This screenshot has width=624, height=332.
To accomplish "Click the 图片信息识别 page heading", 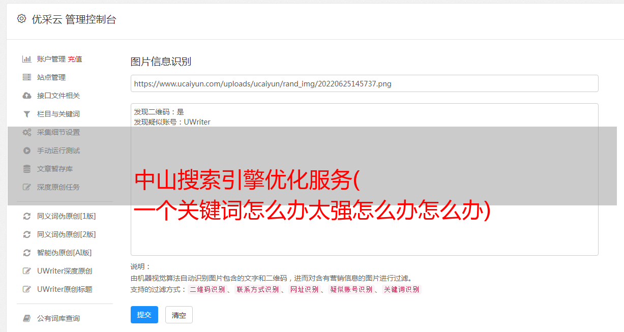I will coord(161,62).
